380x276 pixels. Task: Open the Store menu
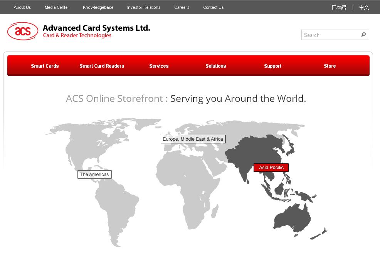pyautogui.click(x=330, y=66)
